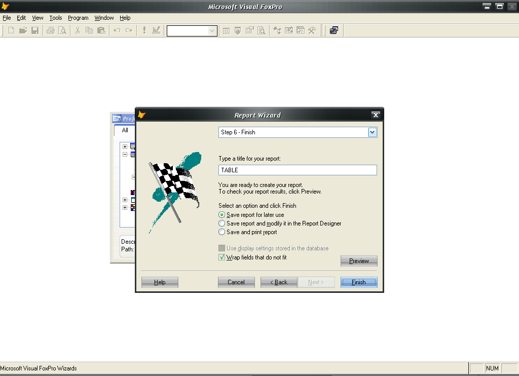The height and width of the screenshot is (376, 519).
Task: Click the Task Pane toolbar icon
Action: point(301,31)
